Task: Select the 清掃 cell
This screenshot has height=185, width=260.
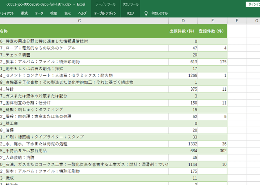Action: point(84,130)
